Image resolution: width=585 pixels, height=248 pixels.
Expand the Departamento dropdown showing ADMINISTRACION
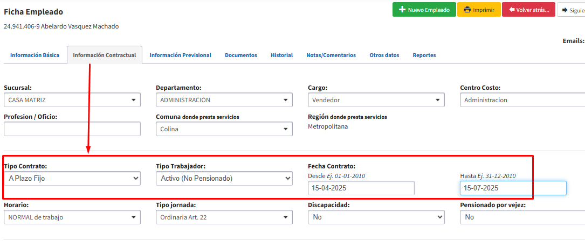pyautogui.click(x=224, y=100)
